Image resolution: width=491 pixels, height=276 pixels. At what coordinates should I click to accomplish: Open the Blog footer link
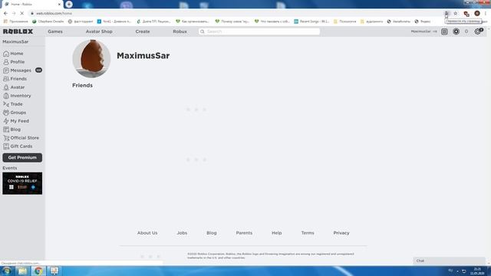212,233
